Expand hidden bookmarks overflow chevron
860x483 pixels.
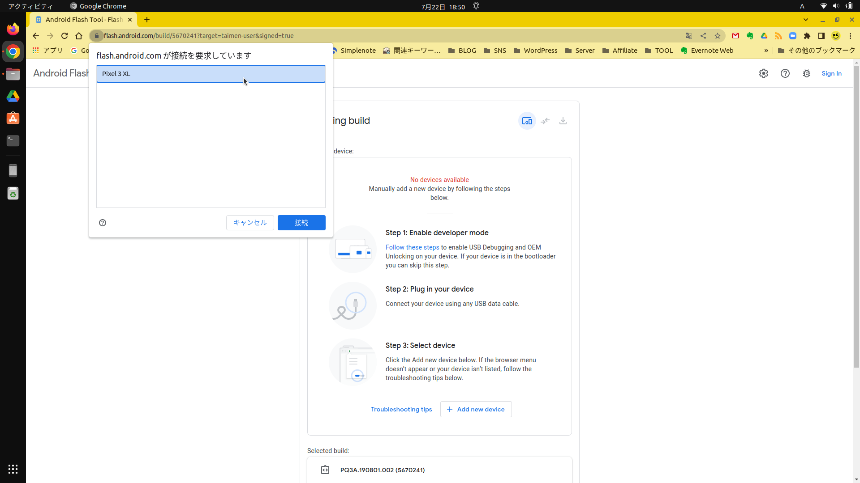[x=766, y=51]
